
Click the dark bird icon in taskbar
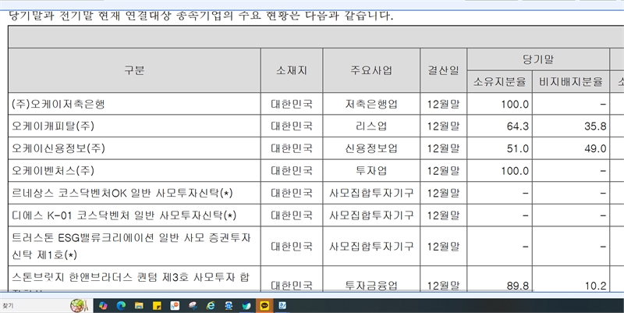tap(246, 305)
